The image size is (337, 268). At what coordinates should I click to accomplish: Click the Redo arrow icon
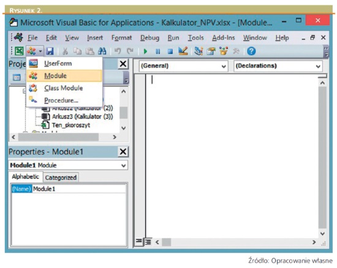130,51
